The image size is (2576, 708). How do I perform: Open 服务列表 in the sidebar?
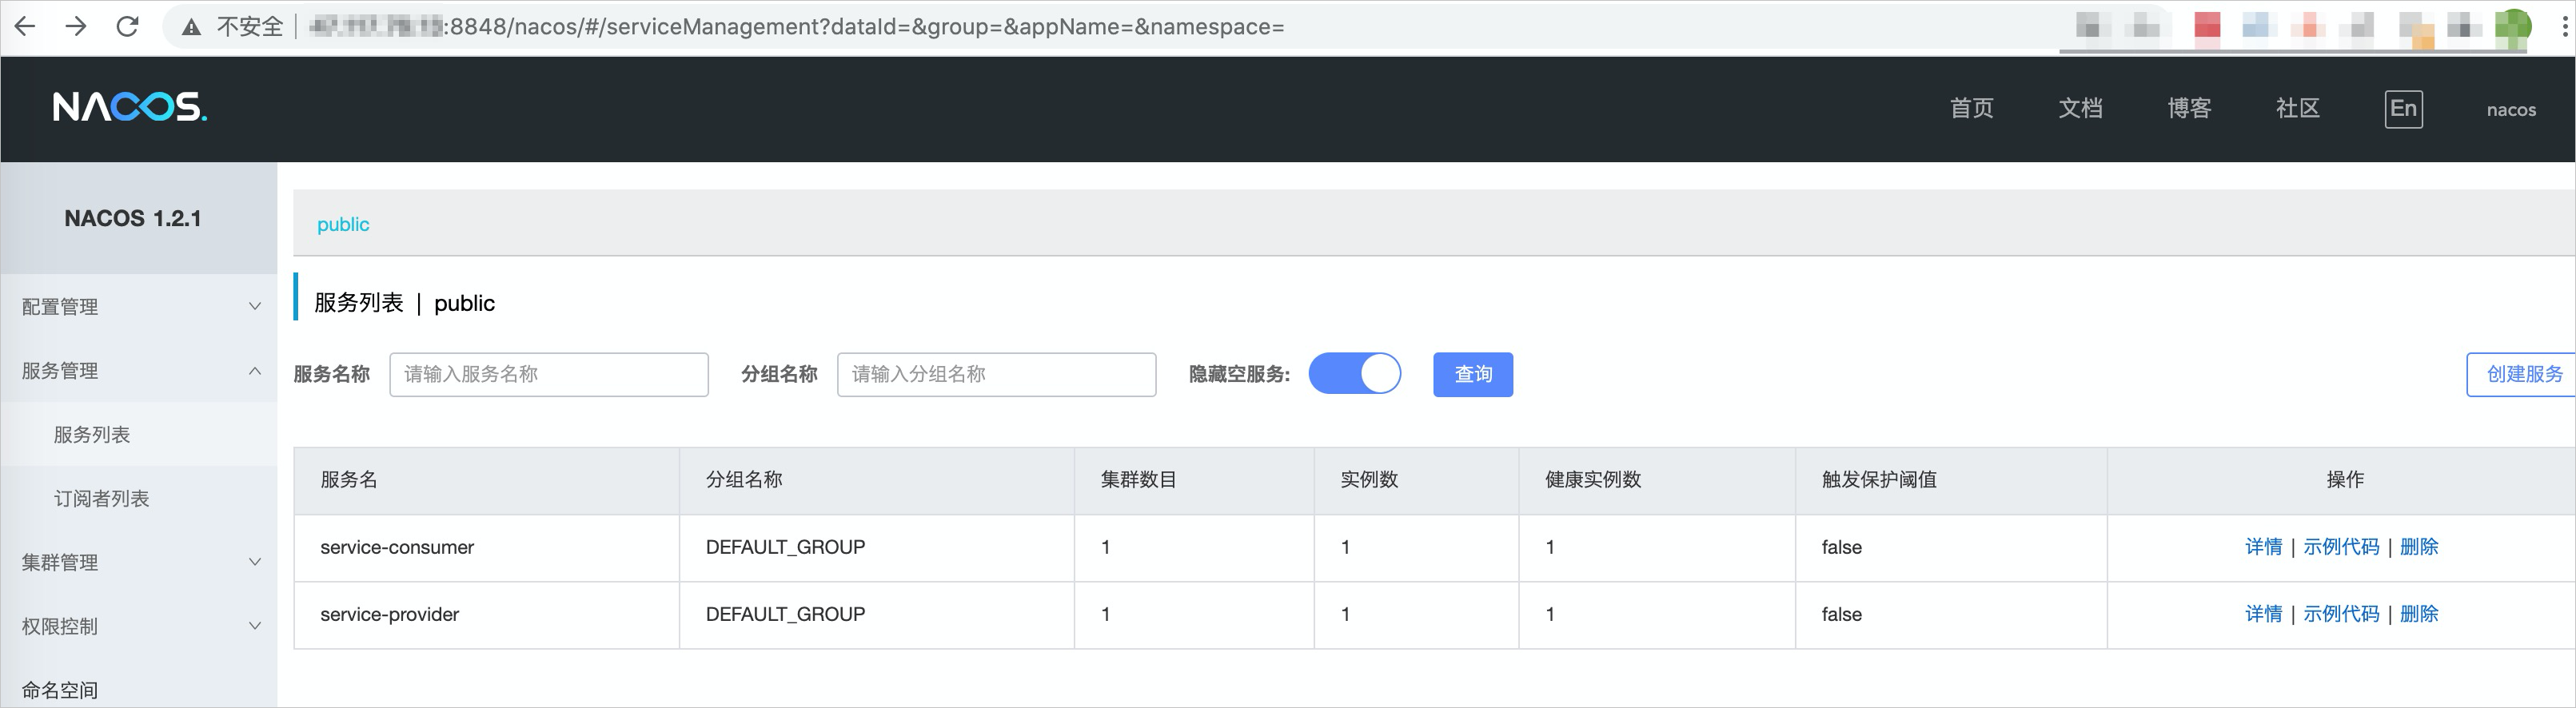pyautogui.click(x=92, y=434)
